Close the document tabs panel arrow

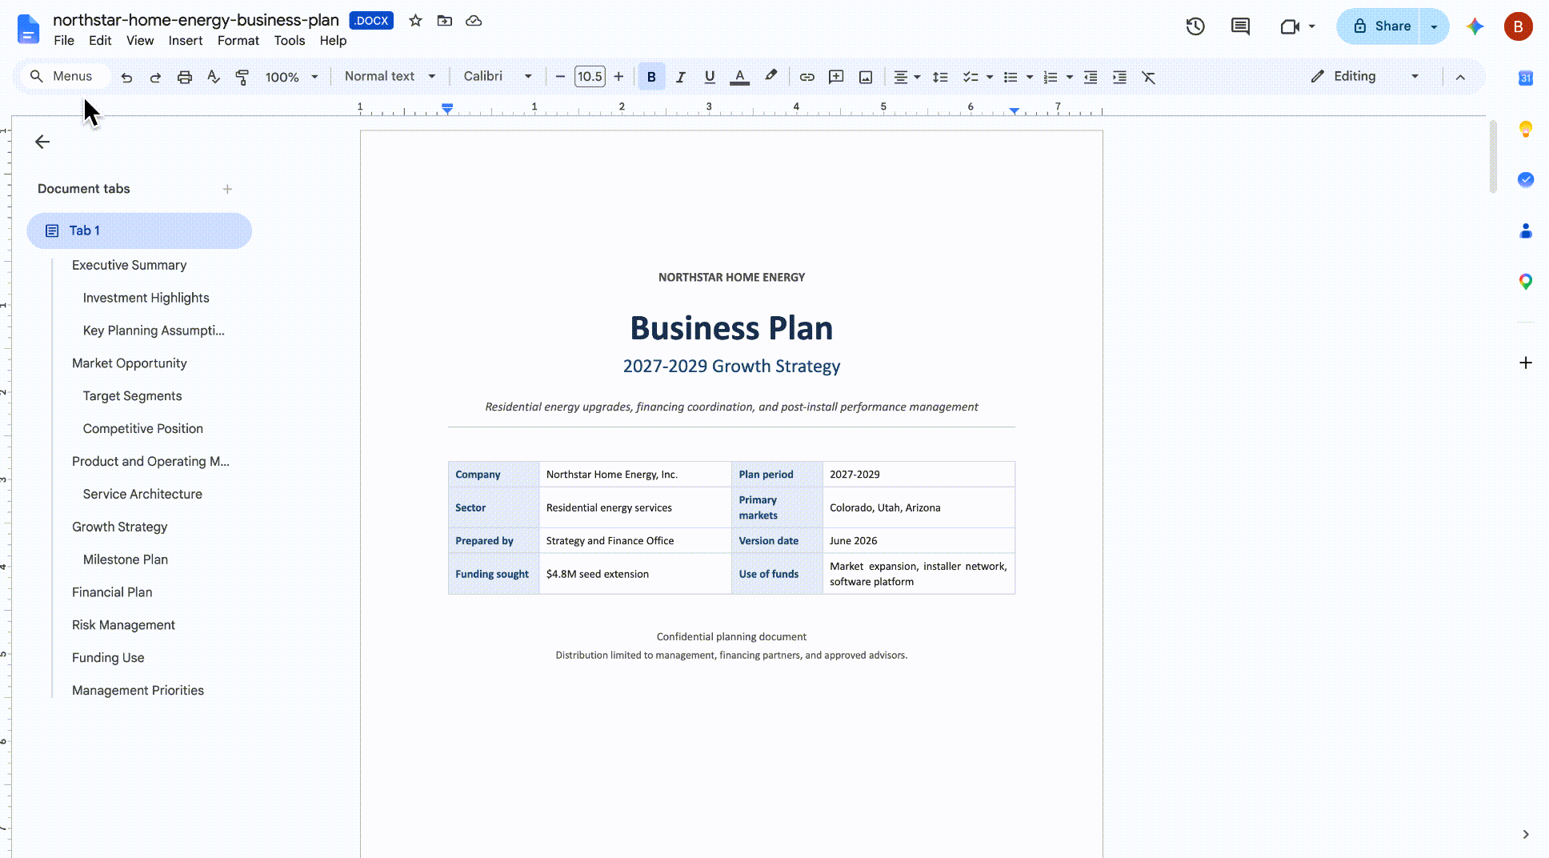click(42, 142)
